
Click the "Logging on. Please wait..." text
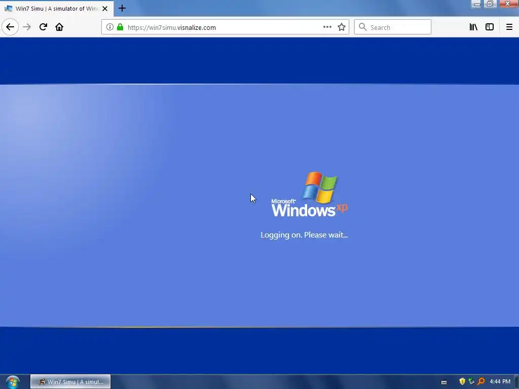304,235
